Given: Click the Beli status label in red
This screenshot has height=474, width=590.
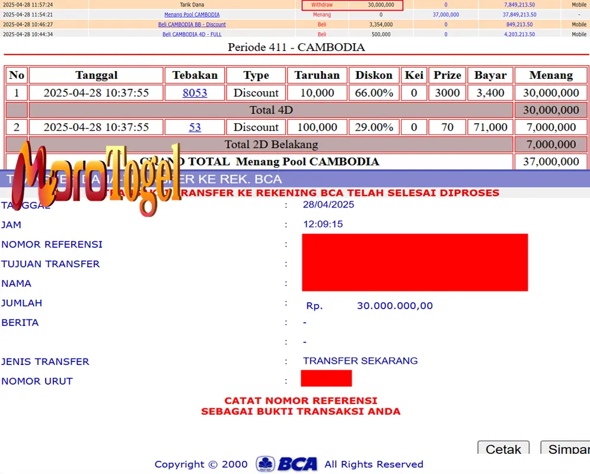Looking at the screenshot, I should pyautogui.click(x=323, y=25).
